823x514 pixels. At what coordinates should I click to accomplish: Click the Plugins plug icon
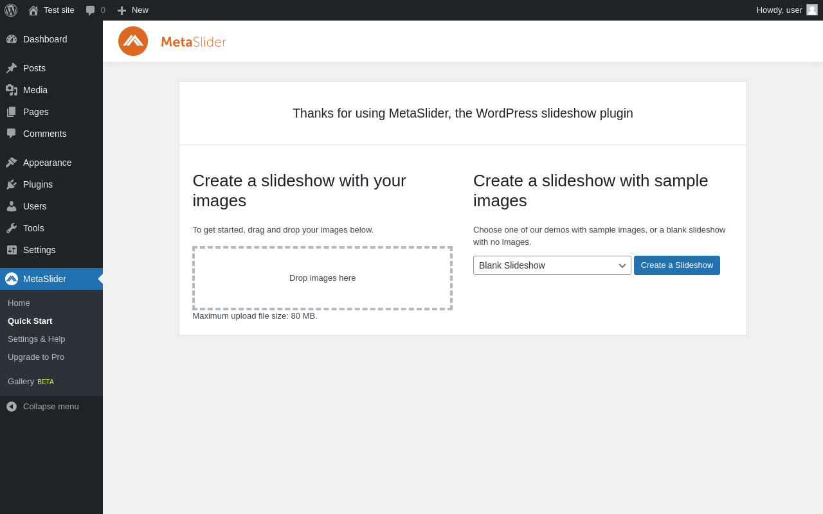click(x=12, y=184)
